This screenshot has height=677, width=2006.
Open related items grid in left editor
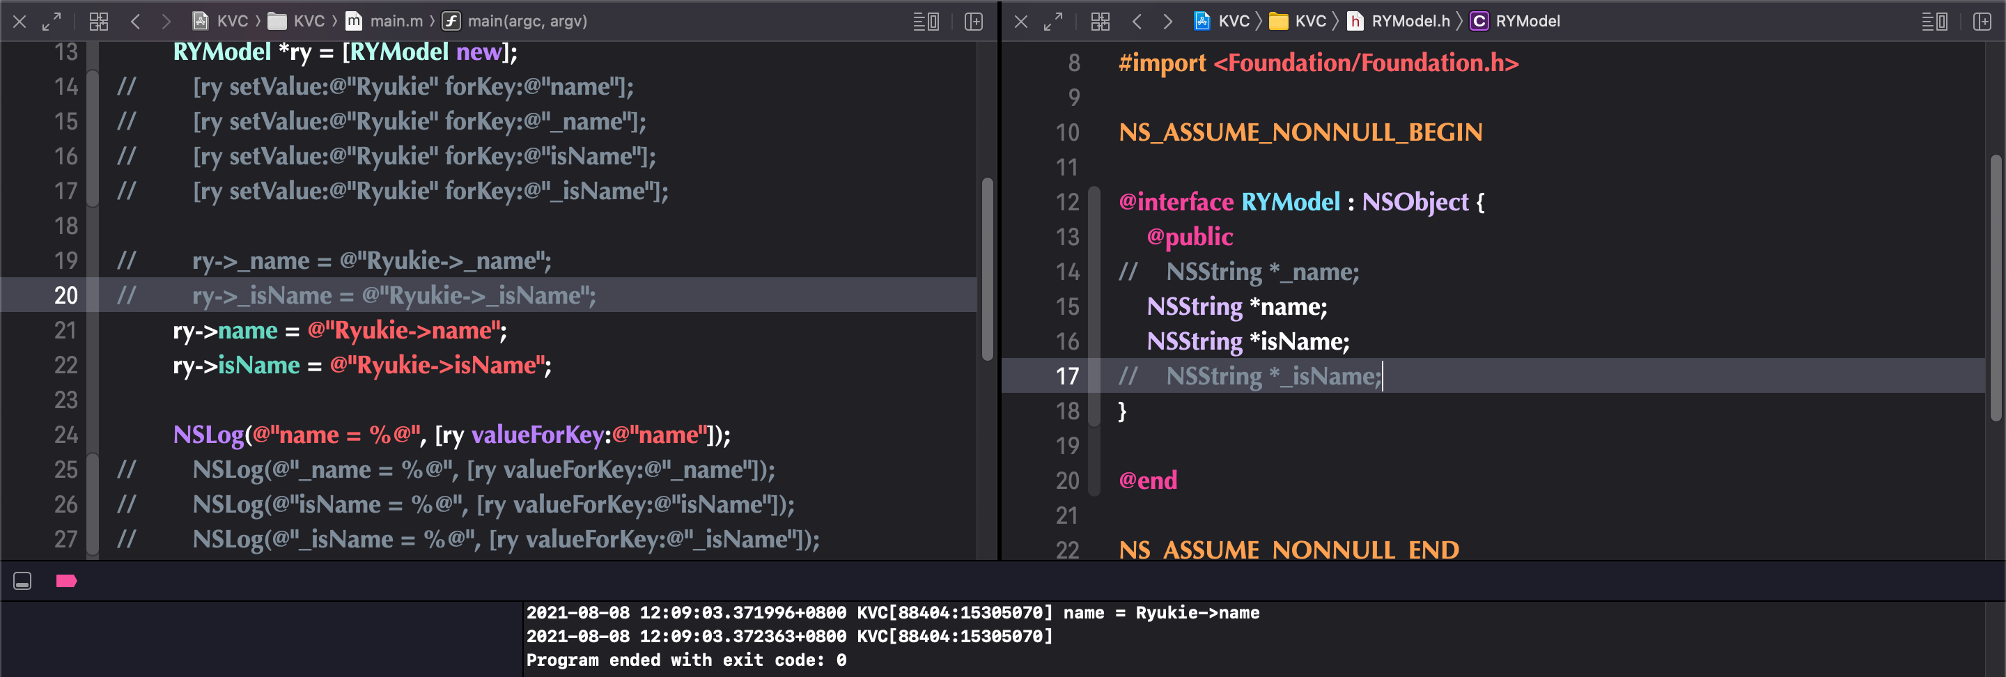pyautogui.click(x=99, y=22)
